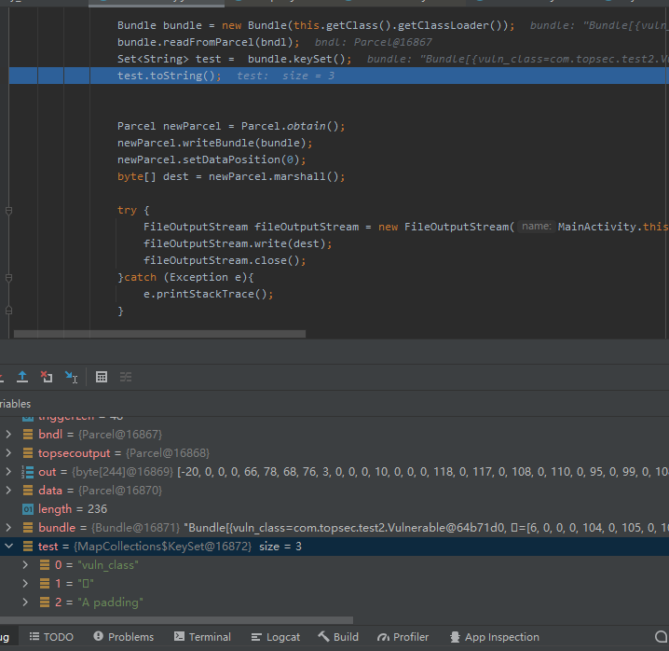Open the Problems tool window tab

click(x=124, y=637)
